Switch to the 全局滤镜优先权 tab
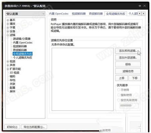The height and width of the screenshot is (133, 151). [115, 14]
